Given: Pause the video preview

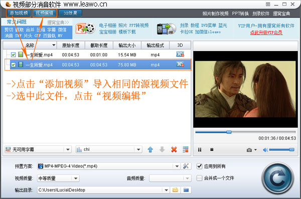Looking at the screenshot, I should coord(200,149).
